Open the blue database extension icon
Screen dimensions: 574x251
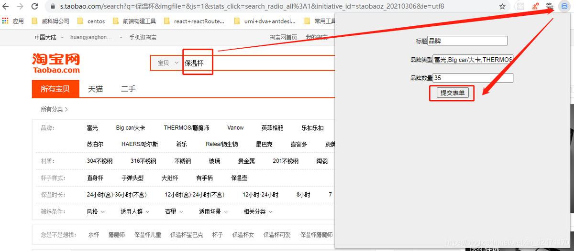click(564, 7)
